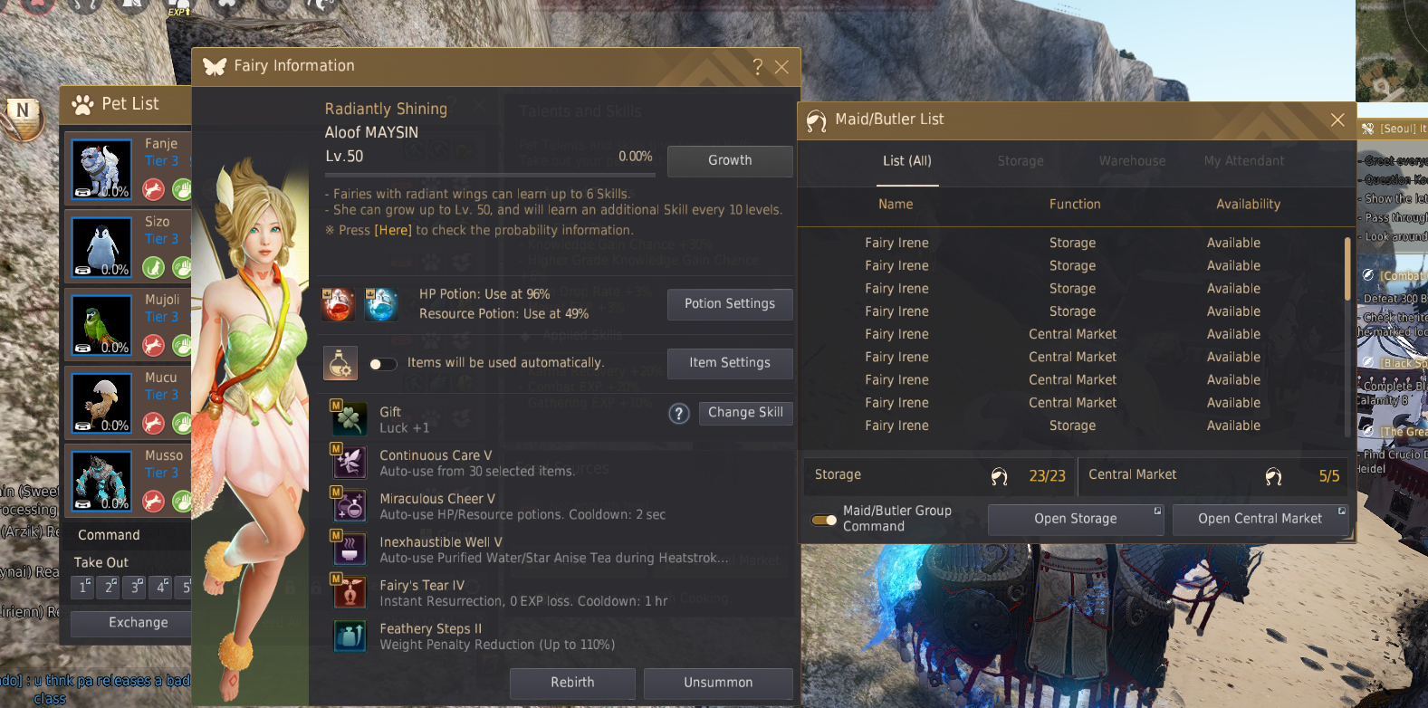Toggle Maid/Butler Group Command switch
This screenshot has height=708, width=1428.
point(824,520)
